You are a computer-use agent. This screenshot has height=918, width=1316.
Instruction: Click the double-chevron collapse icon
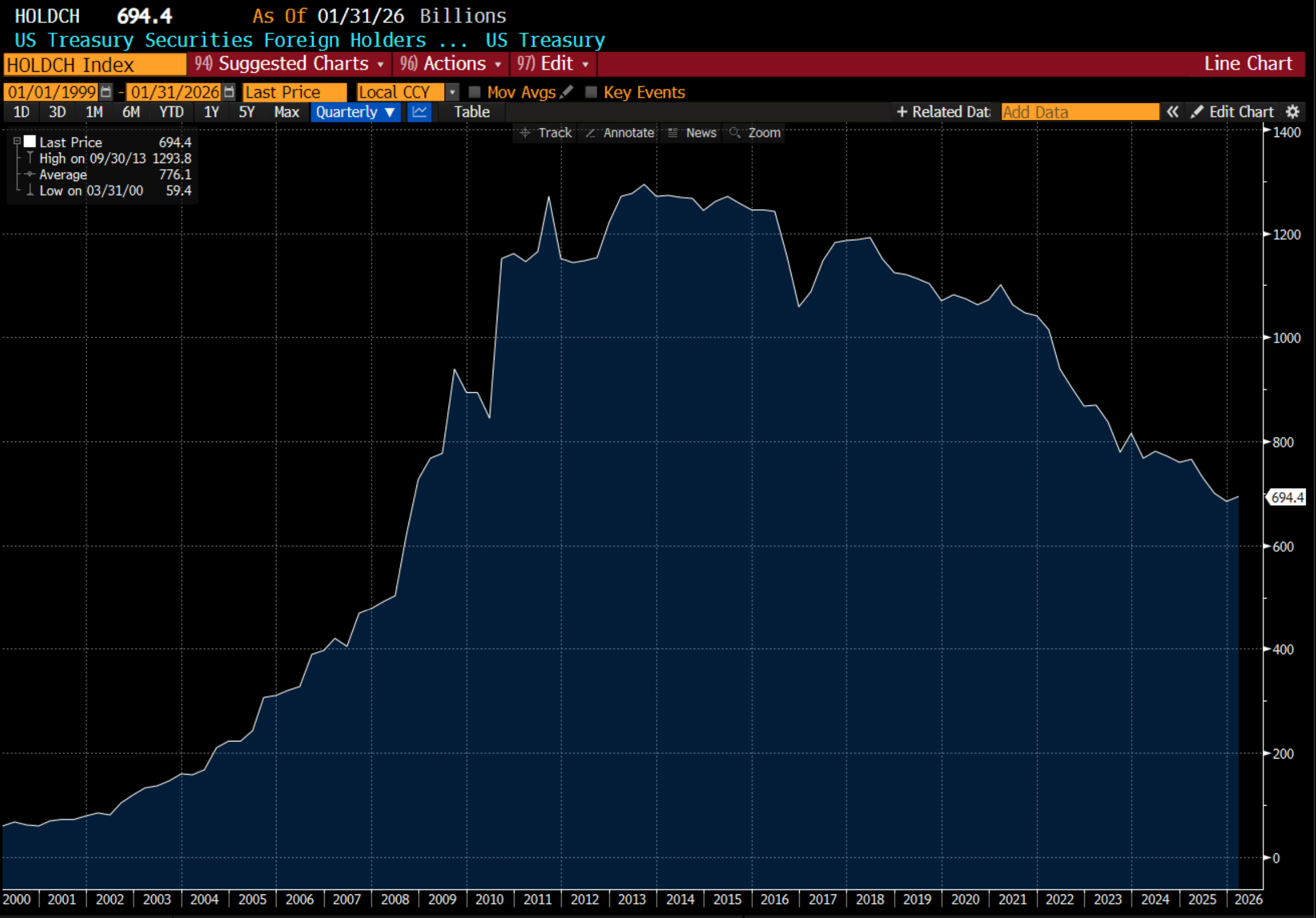(1172, 112)
